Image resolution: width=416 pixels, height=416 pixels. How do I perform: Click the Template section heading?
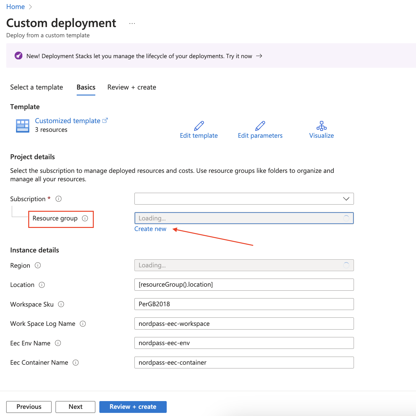(x=25, y=107)
